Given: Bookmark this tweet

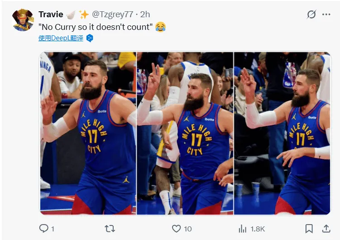Looking at the screenshot, I should (309, 229).
